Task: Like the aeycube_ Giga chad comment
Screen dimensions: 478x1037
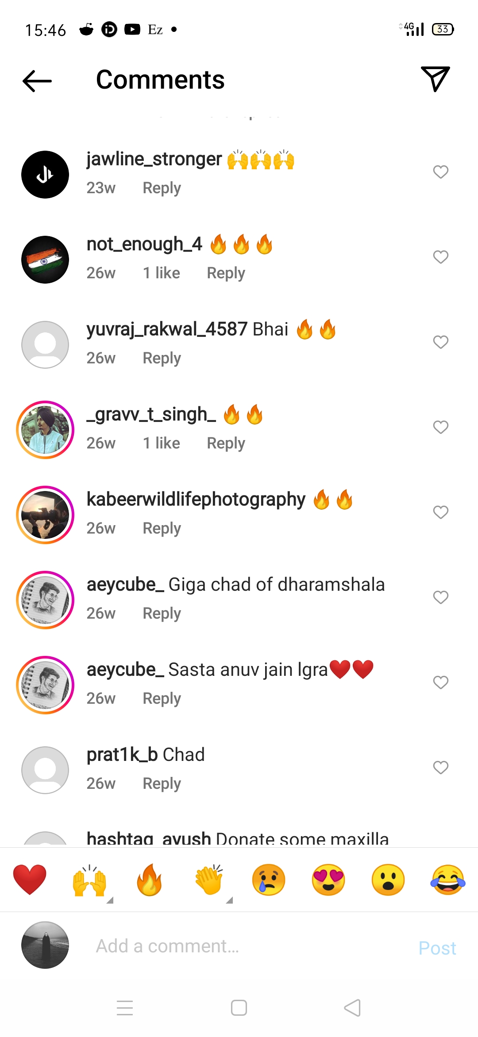Action: pos(441,597)
